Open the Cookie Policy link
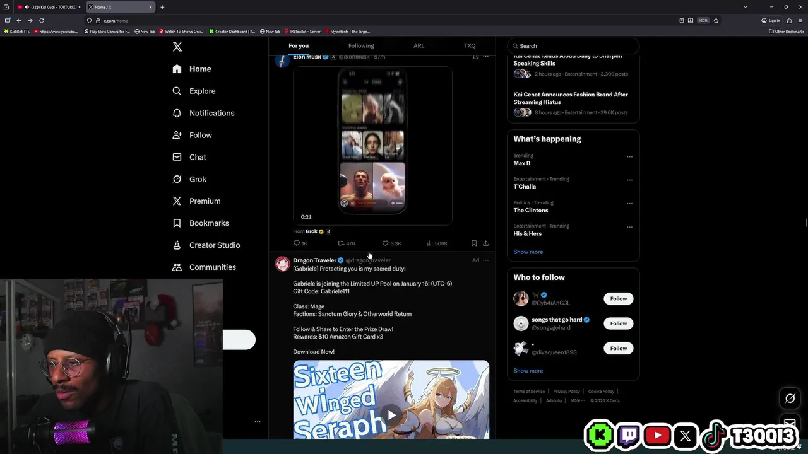The height and width of the screenshot is (454, 808). click(x=601, y=392)
